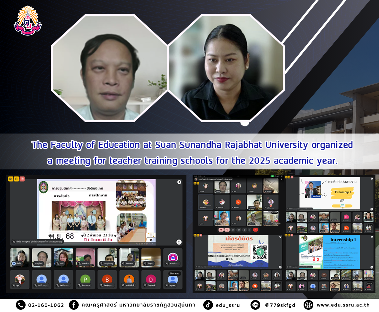Toggle the muted camera button in call controls
The height and width of the screenshot is (312, 379).
[222, 230]
